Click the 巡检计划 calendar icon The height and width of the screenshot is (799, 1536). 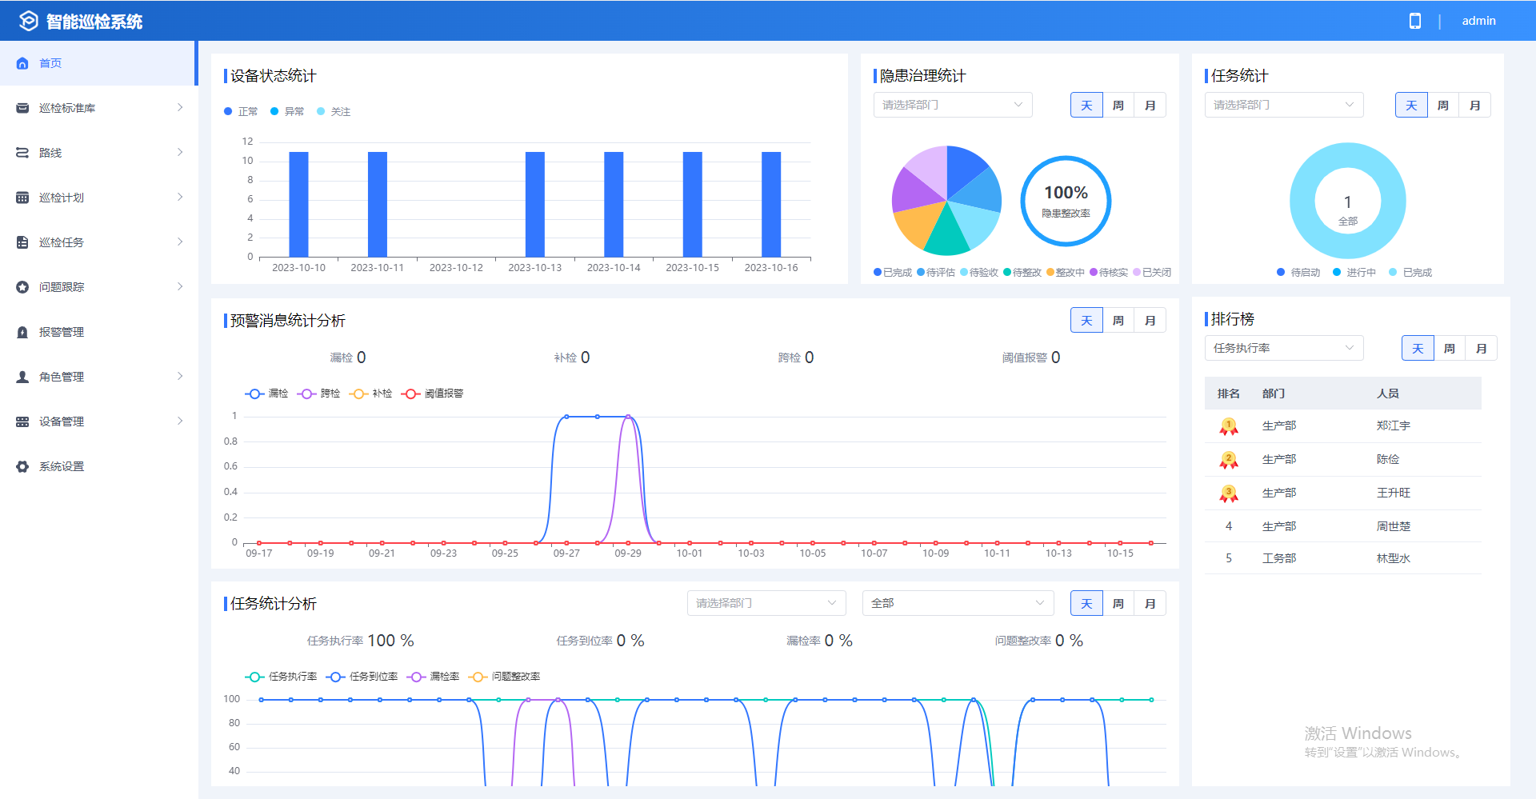(x=22, y=198)
